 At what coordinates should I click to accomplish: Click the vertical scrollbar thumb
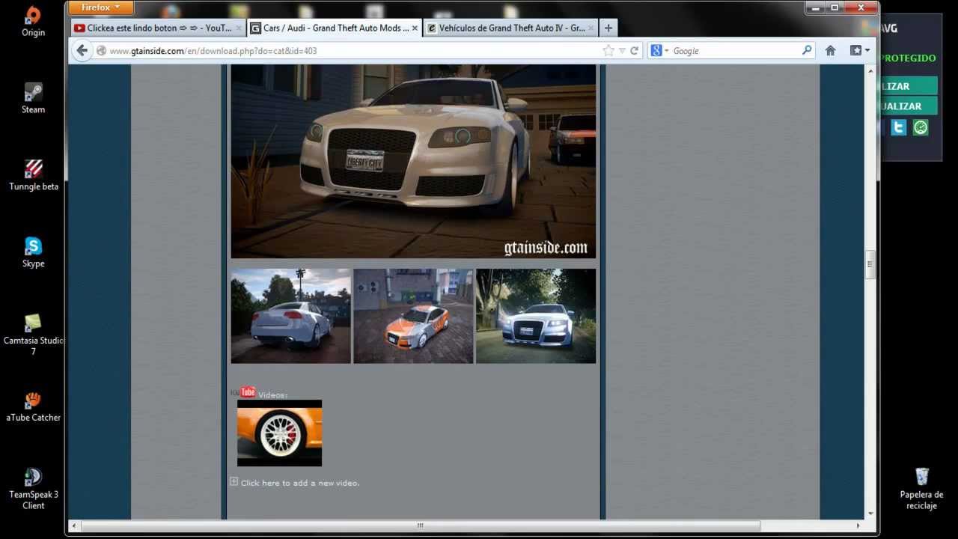[x=870, y=264]
